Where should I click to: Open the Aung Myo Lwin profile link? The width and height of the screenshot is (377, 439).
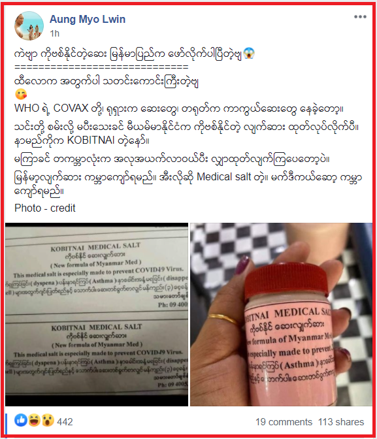(x=88, y=19)
